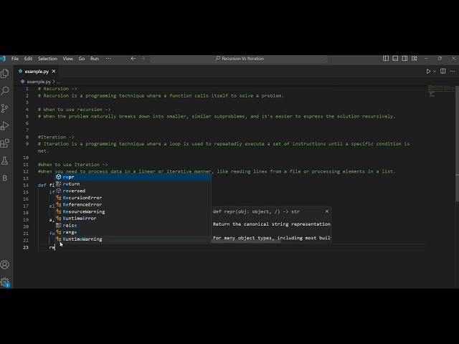Toggle secondary side bar layout icon
459x344 pixels.
404,59
